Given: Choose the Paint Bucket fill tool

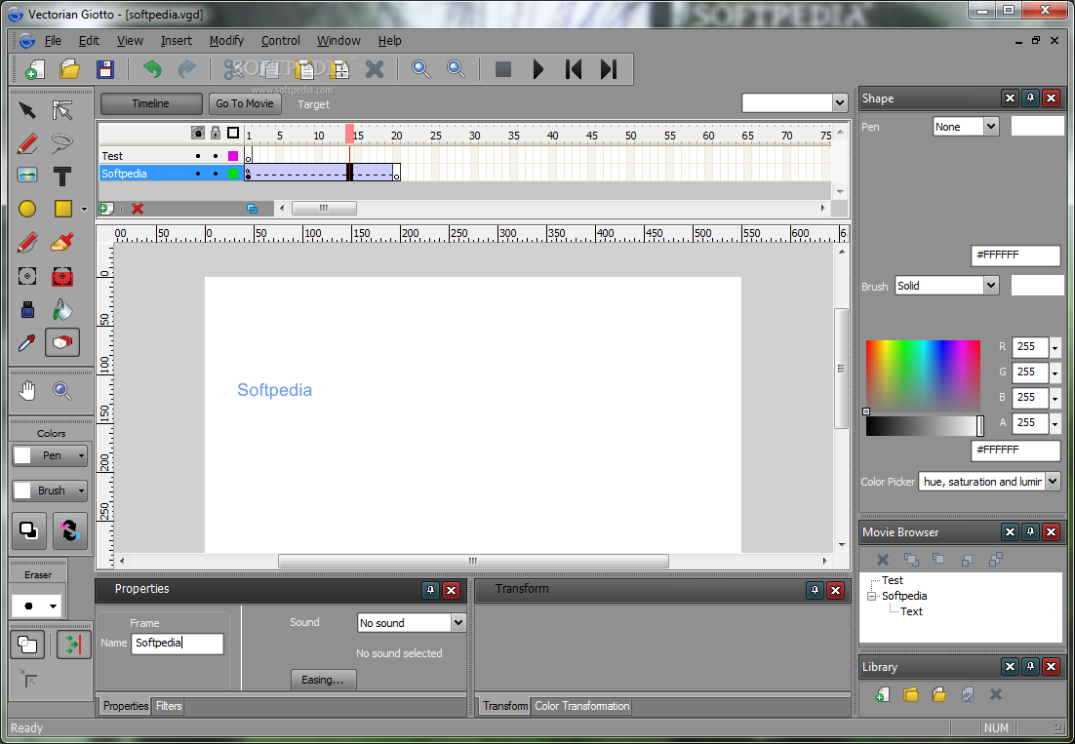Looking at the screenshot, I should click(x=62, y=310).
